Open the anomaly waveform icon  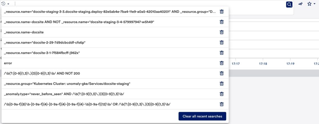pos(300,4)
